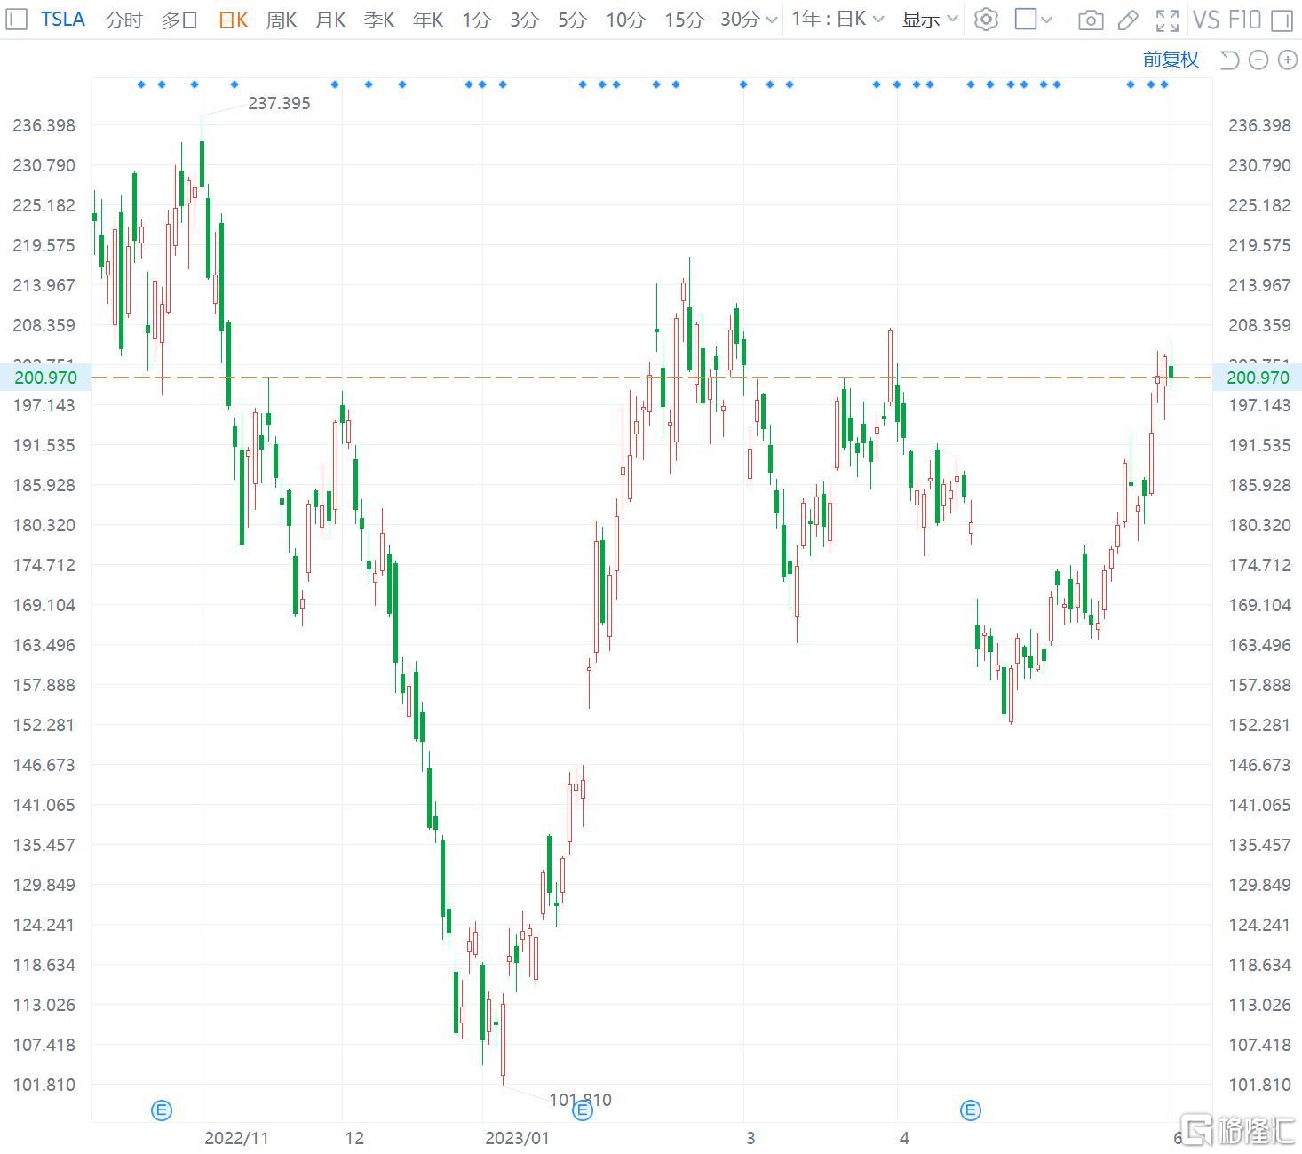The width and height of the screenshot is (1302, 1154).
Task: Select the 年K tab
Action: [x=427, y=19]
